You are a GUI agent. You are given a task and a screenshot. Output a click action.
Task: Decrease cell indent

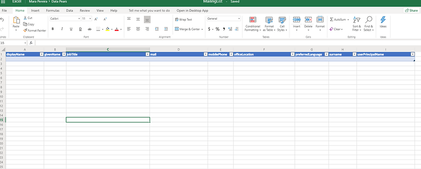[x=157, y=29]
